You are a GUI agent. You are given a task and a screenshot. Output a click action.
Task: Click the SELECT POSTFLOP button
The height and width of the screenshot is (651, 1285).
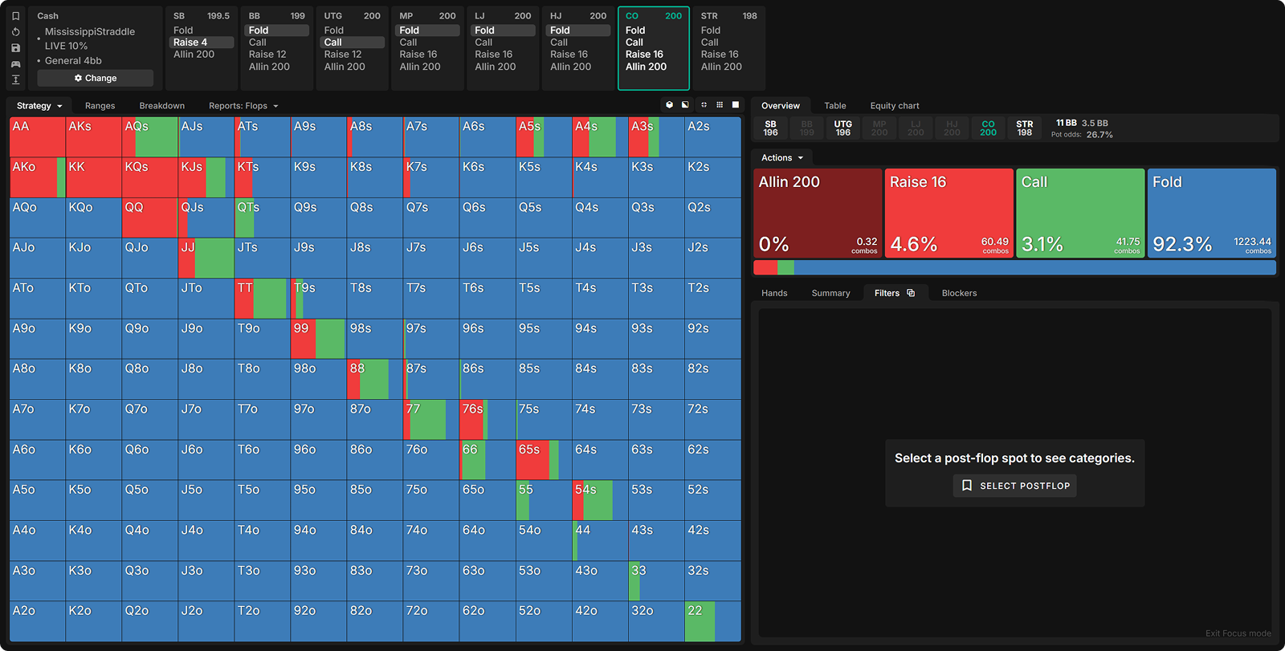[x=1015, y=486]
